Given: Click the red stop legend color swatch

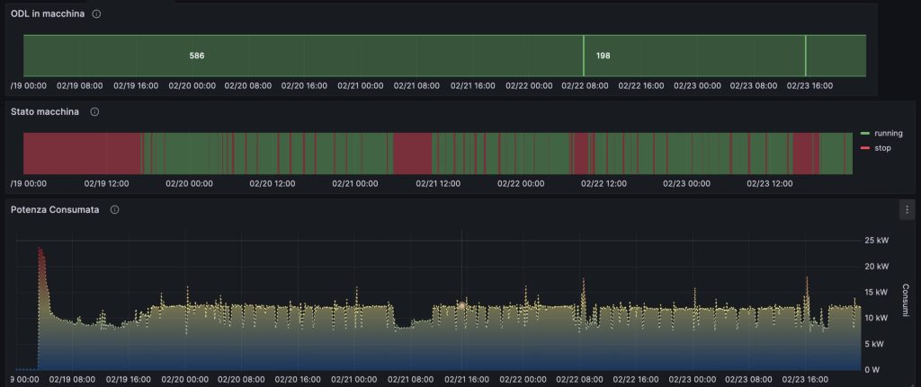Looking at the screenshot, I should pyautogui.click(x=866, y=147).
